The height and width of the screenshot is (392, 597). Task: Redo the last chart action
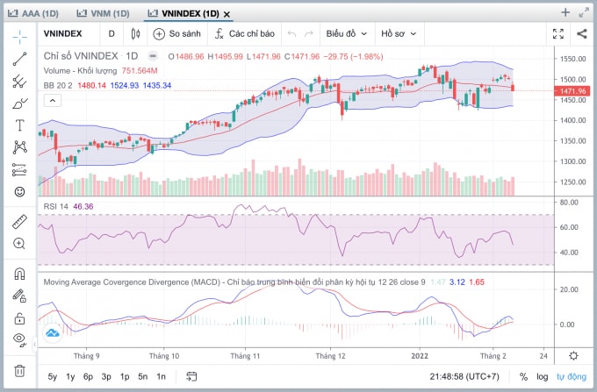click(309, 34)
